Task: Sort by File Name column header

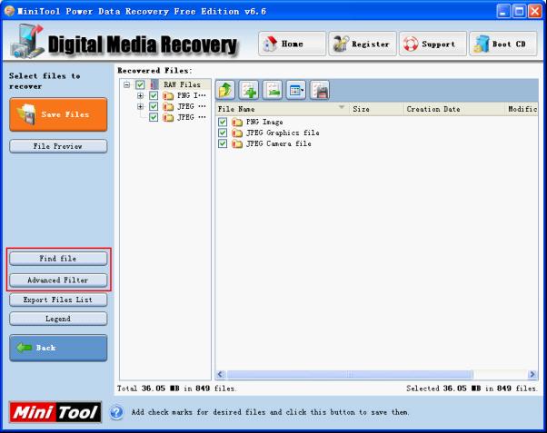Action: click(282, 109)
